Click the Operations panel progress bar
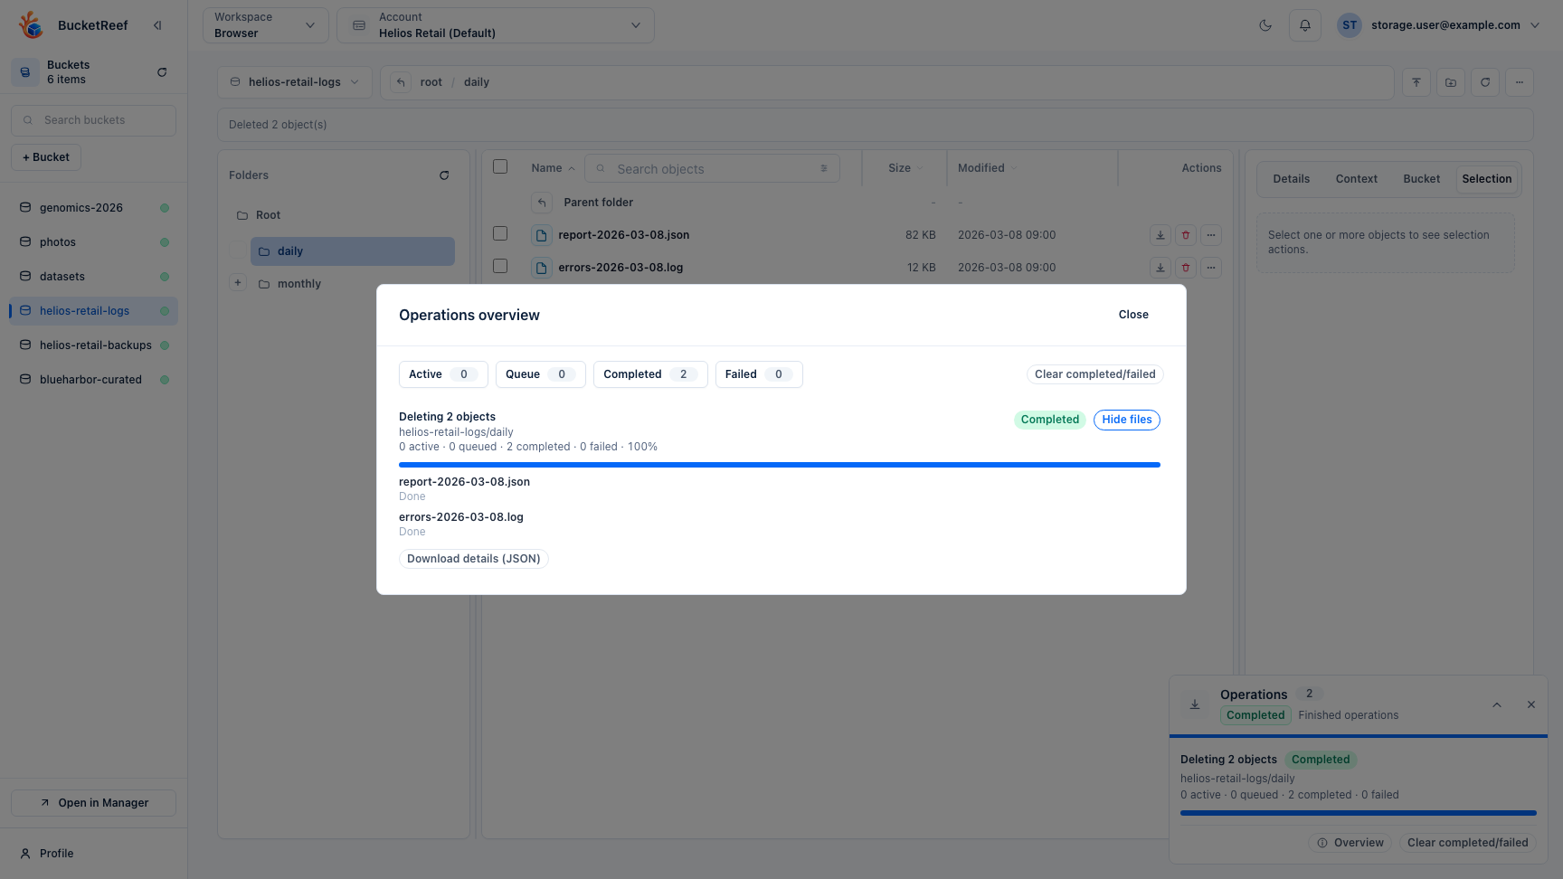This screenshot has width=1563, height=879. click(x=1359, y=813)
